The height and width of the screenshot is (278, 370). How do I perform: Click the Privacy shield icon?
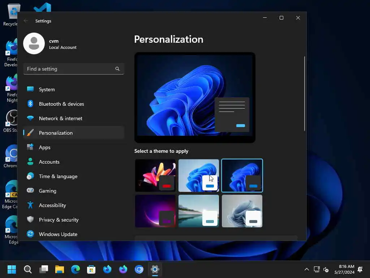30,219
